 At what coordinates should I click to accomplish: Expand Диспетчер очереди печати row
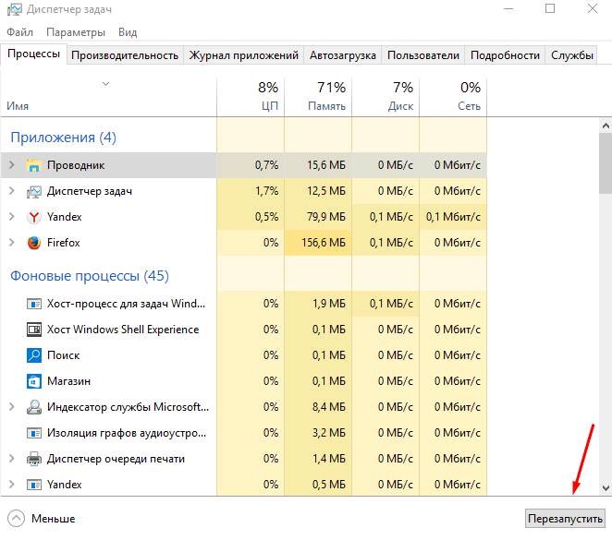coord(12,459)
